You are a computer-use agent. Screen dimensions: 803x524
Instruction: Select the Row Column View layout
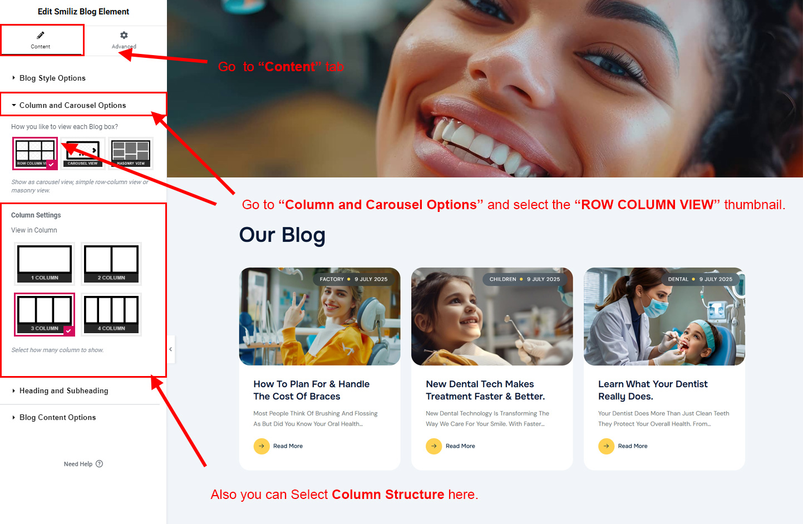point(35,154)
